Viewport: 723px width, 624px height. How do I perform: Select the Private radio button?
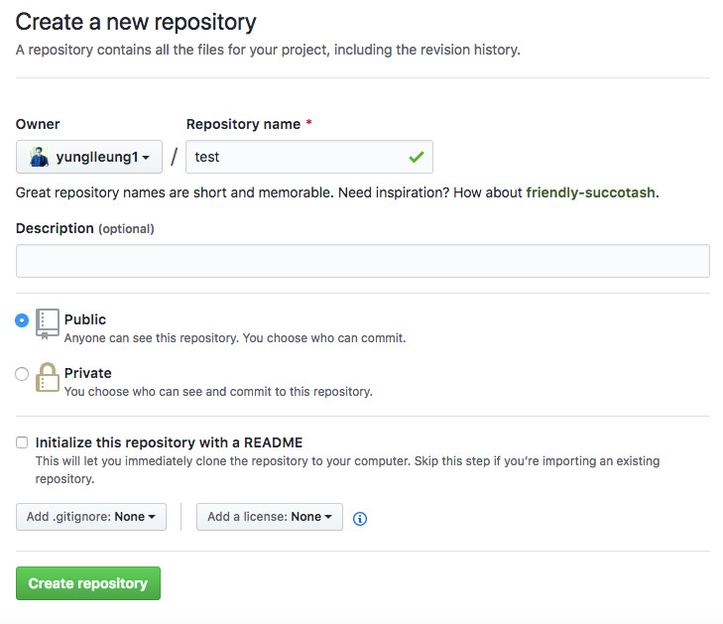(22, 374)
